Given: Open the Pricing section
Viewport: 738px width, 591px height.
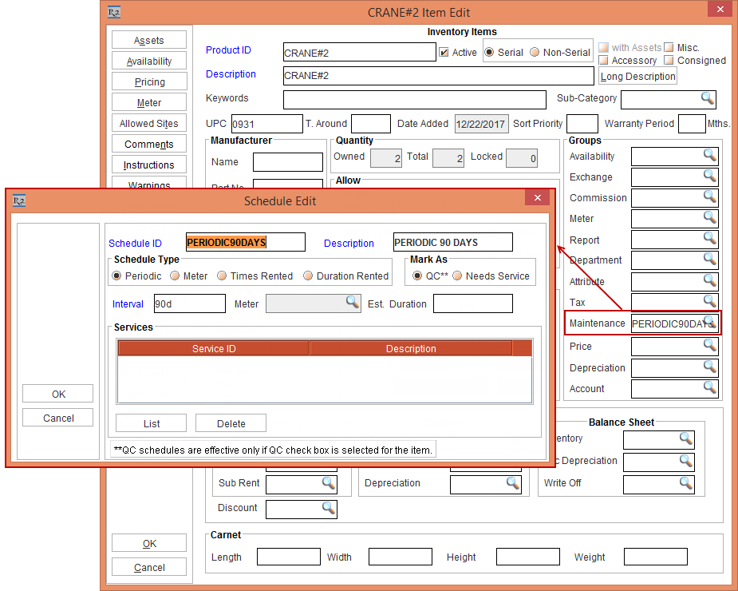Looking at the screenshot, I should pos(149,81).
